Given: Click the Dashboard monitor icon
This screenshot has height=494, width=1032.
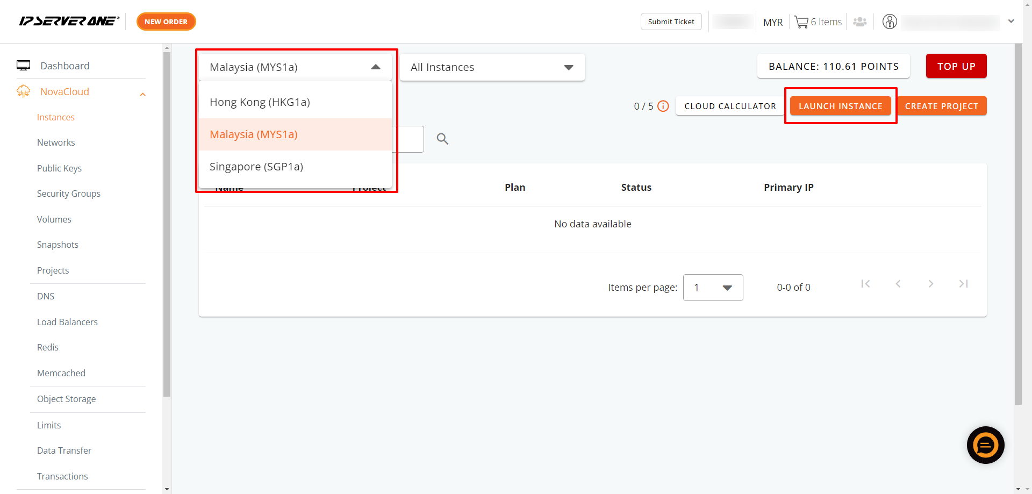Looking at the screenshot, I should pos(24,66).
